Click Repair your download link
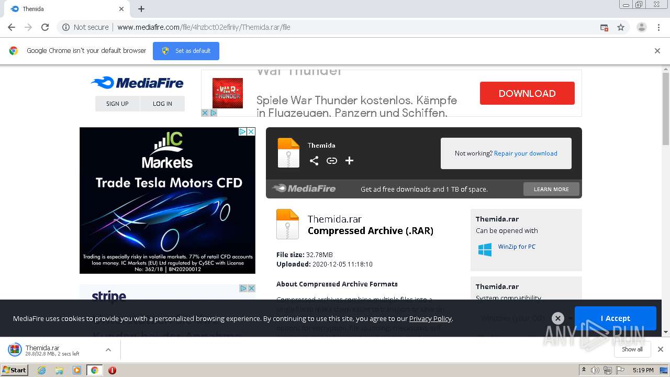The width and height of the screenshot is (670, 377). (526, 153)
